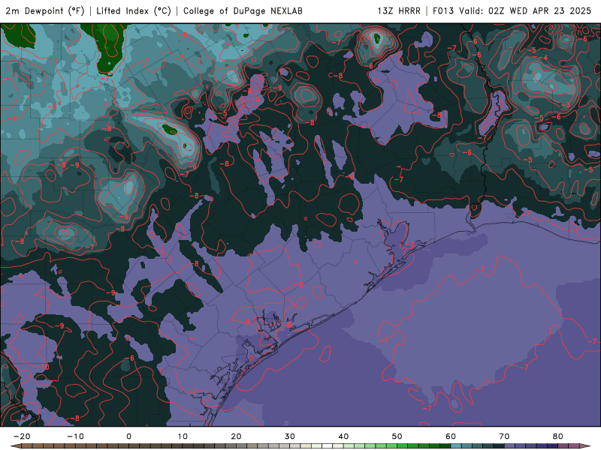
Task: Click the "13Z HRRR" model run label
Action: coord(399,10)
